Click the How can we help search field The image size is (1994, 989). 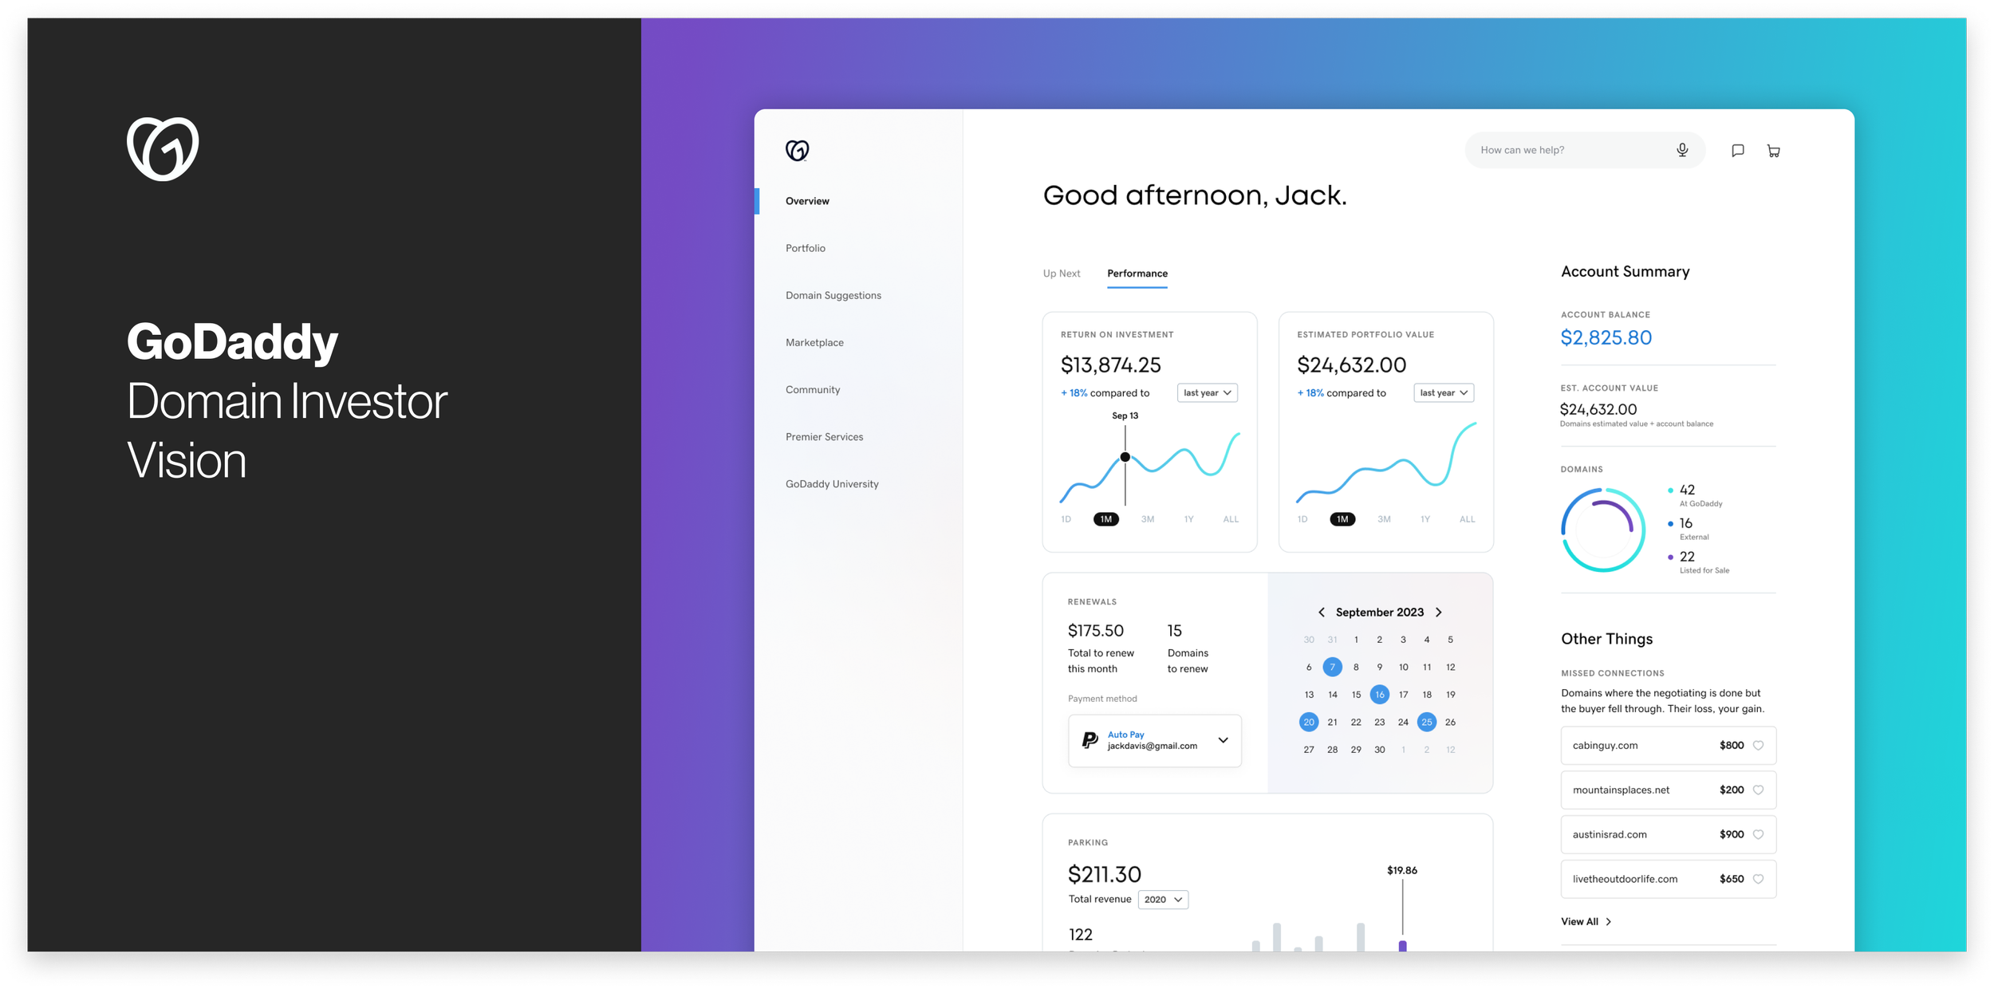point(1563,150)
